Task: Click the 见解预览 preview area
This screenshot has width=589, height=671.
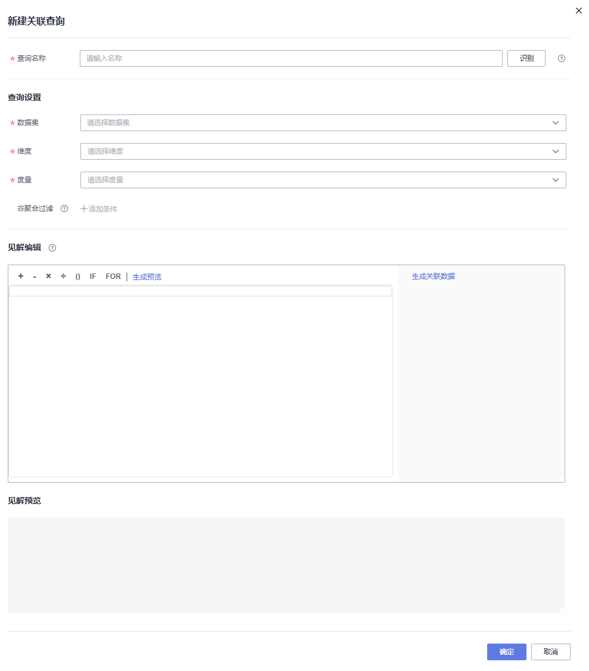Action: click(286, 566)
